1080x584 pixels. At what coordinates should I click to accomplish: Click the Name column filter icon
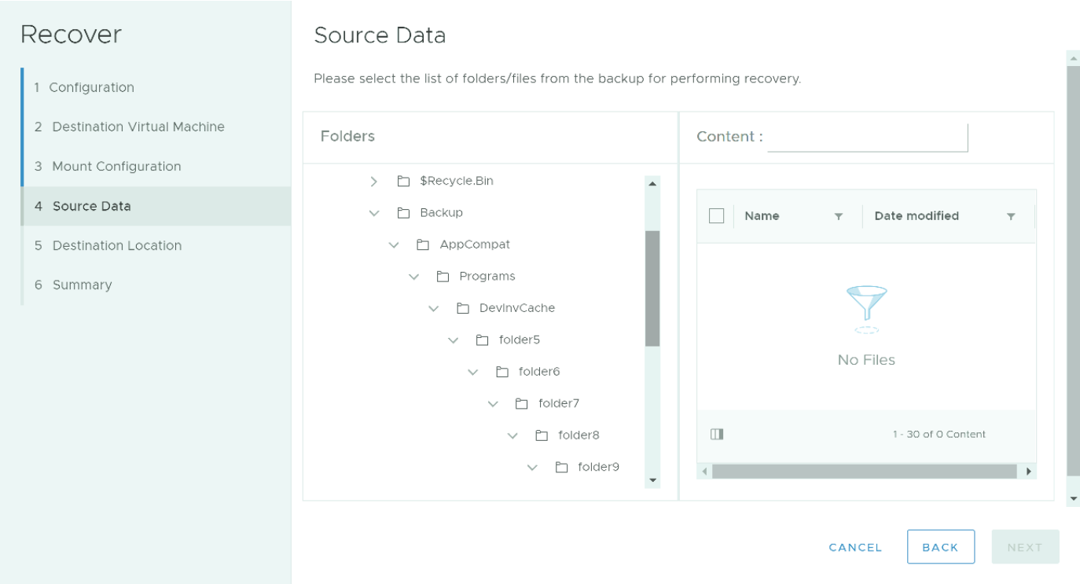[839, 217]
